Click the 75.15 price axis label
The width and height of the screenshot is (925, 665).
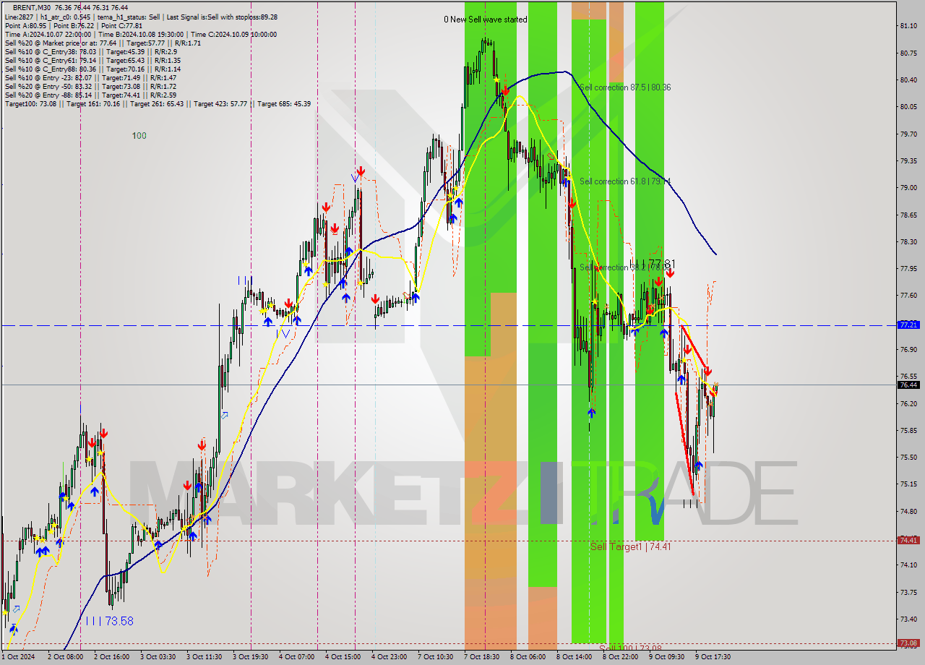point(908,484)
